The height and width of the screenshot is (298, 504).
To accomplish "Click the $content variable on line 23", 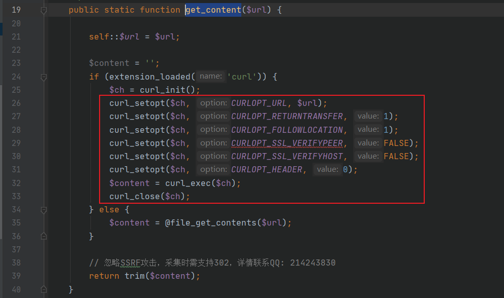I will [x=109, y=63].
